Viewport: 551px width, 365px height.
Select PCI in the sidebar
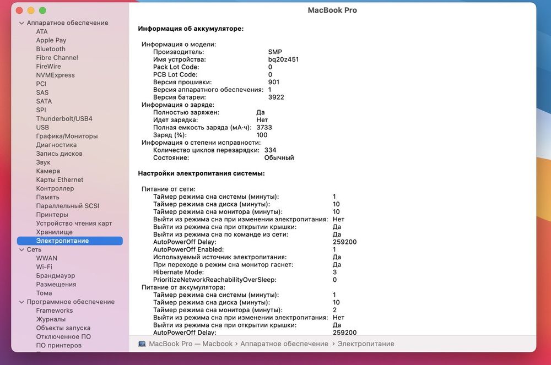tap(41, 84)
